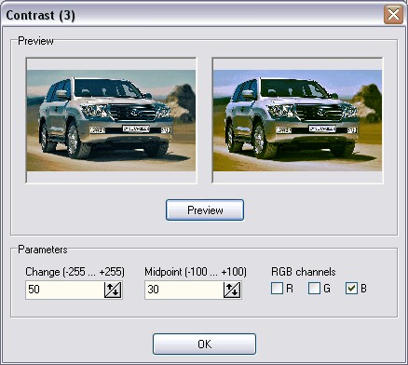Select the contrast-adjusted car preview image
The height and width of the screenshot is (365, 408).
click(x=297, y=120)
